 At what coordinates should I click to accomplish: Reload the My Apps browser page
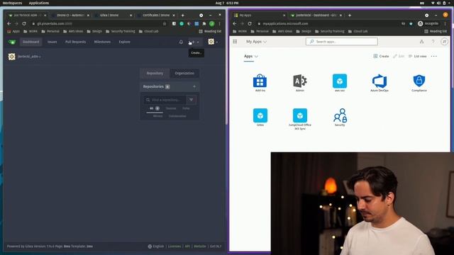click(x=250, y=23)
